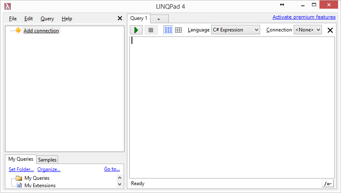The width and height of the screenshot is (341, 193).
Task: Click the queries list scroll down arrow
Action: (x=119, y=184)
